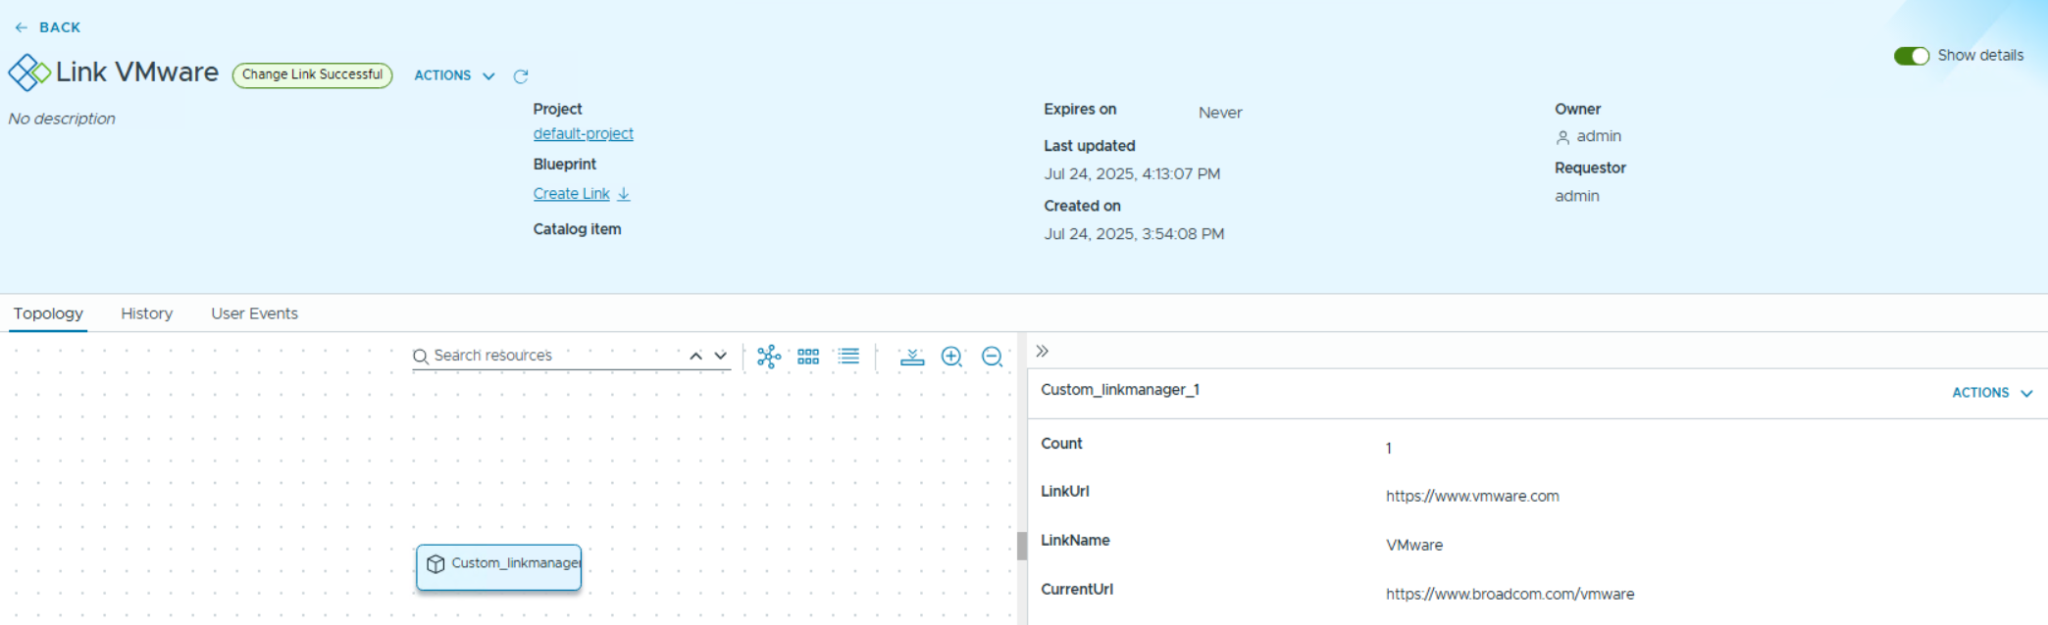Download the Create Link blueprint arrow icon
The width and height of the screenshot is (2048, 625).
(x=624, y=194)
